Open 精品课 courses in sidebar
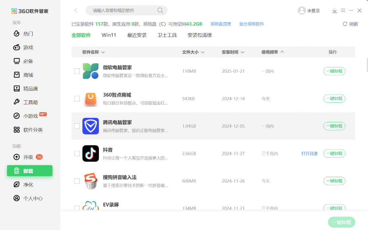 tap(26, 89)
